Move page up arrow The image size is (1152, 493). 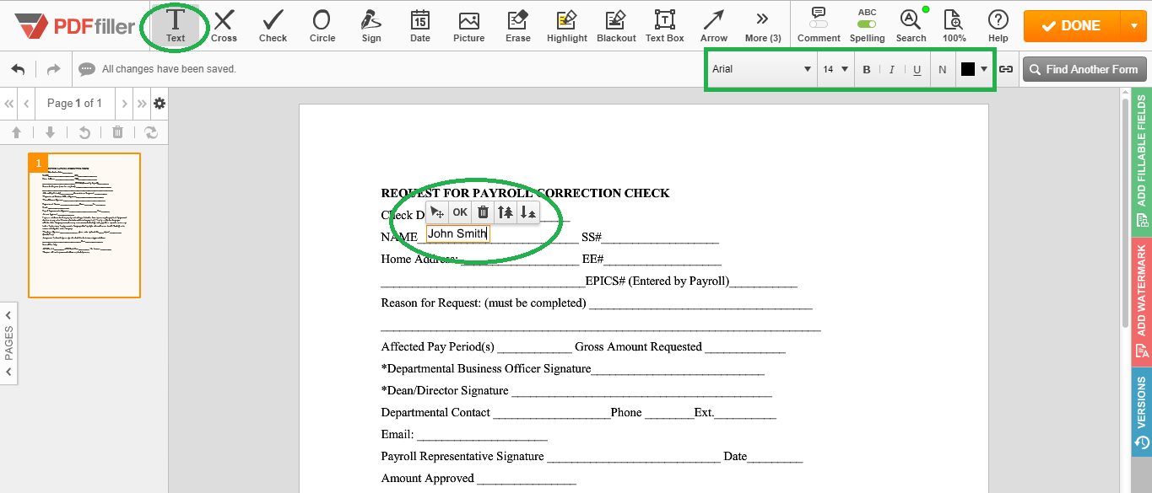tap(16, 132)
